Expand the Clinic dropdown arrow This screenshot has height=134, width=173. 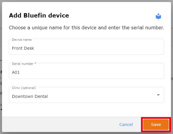coord(158,95)
